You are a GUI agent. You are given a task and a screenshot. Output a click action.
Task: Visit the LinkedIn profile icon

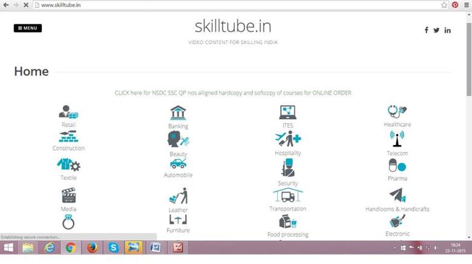coord(447,30)
